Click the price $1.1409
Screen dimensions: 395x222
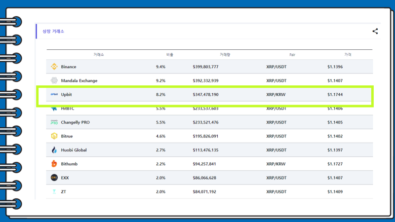[335, 191]
